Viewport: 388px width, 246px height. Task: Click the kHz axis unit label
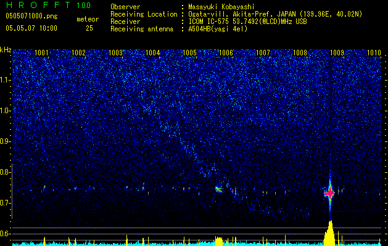pyautogui.click(x=6, y=50)
